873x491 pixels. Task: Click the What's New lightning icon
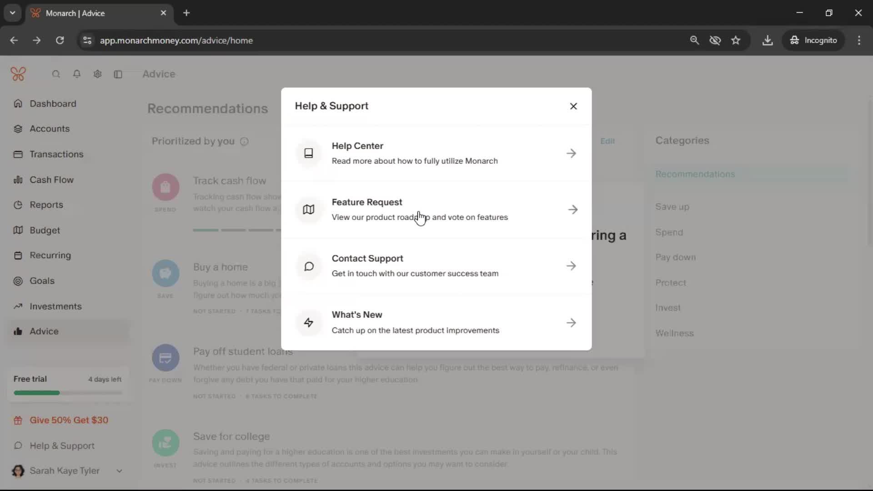[x=309, y=323]
